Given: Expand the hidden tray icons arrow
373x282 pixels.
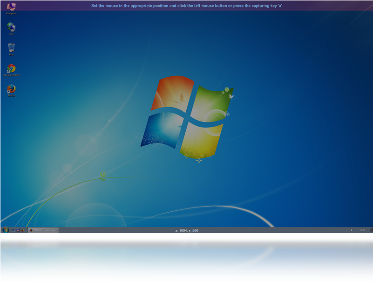Looking at the screenshot, I should [x=346, y=230].
